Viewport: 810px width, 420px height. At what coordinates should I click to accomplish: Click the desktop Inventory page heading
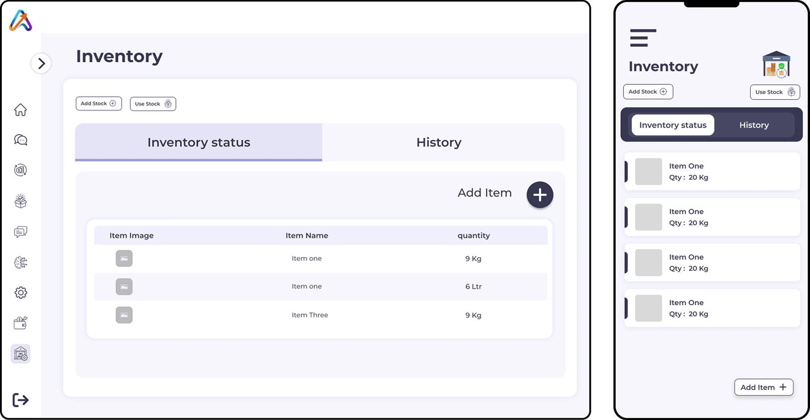click(x=120, y=56)
